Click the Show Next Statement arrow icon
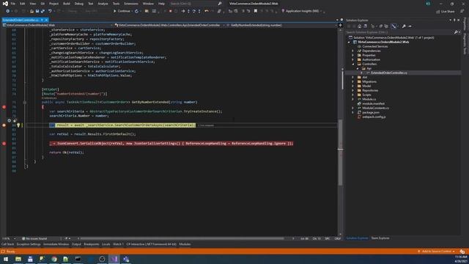This screenshot has width=469, height=264. [183, 11]
